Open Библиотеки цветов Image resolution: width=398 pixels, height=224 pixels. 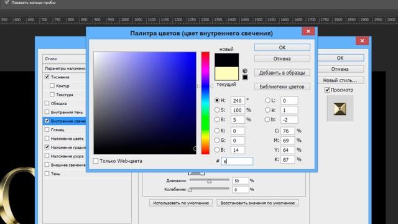[282, 86]
